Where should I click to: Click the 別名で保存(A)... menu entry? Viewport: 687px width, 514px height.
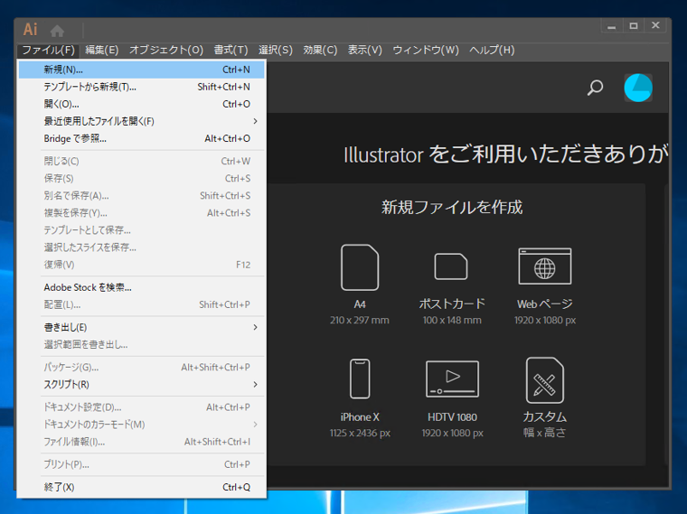tap(142, 196)
